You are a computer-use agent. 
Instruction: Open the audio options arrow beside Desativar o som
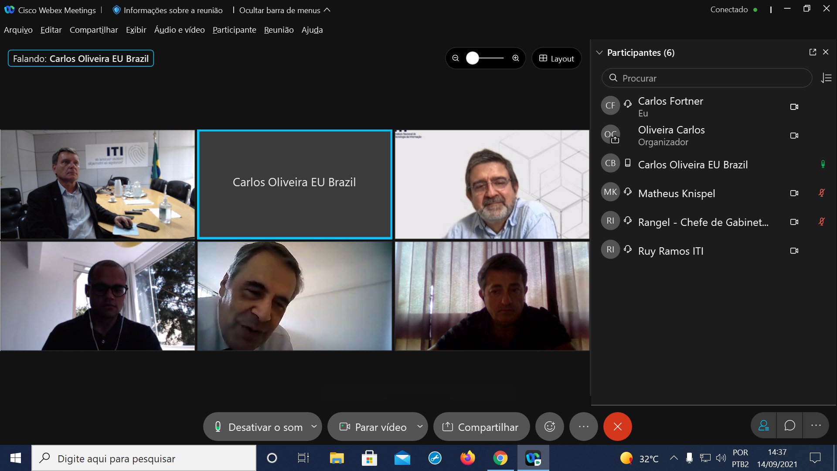click(x=314, y=427)
